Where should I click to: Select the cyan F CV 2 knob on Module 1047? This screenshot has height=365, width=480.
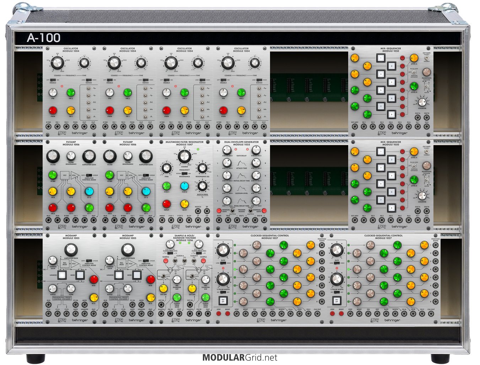click(184, 186)
